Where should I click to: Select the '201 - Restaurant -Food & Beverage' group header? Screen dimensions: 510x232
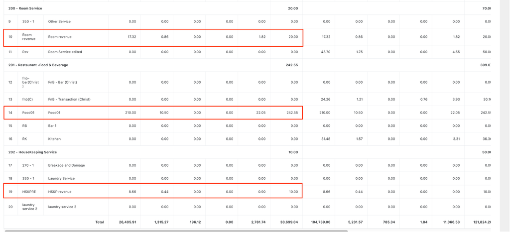(x=38, y=65)
